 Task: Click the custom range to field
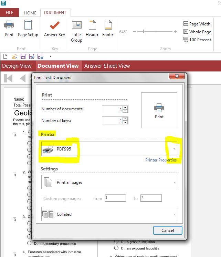pos(151,198)
